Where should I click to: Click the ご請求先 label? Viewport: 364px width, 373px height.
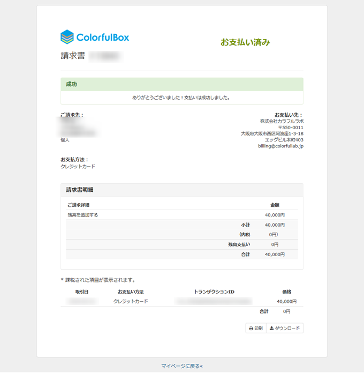coord(72,115)
